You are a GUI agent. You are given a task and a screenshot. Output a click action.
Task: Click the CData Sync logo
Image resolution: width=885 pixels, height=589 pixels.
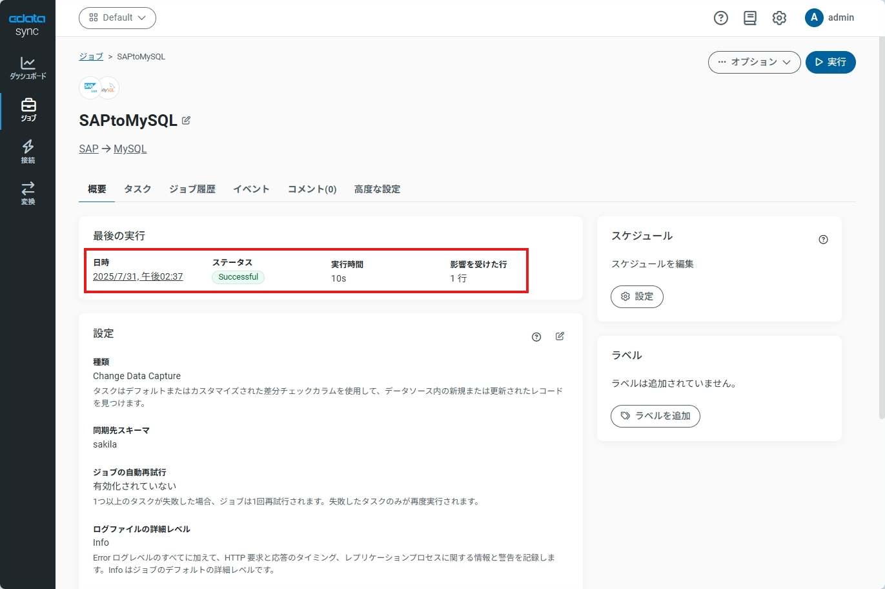[x=27, y=25]
